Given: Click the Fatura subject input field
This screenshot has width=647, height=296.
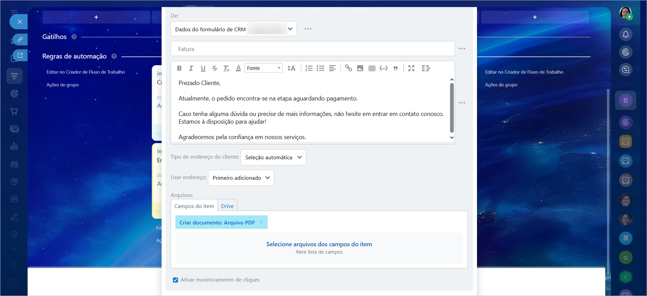Looking at the screenshot, I should 312,49.
